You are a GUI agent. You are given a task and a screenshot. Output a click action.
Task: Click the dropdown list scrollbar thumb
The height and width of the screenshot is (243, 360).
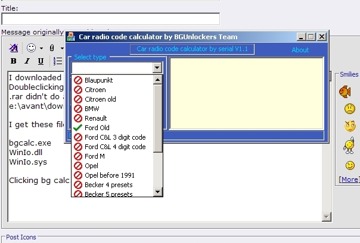(157, 118)
